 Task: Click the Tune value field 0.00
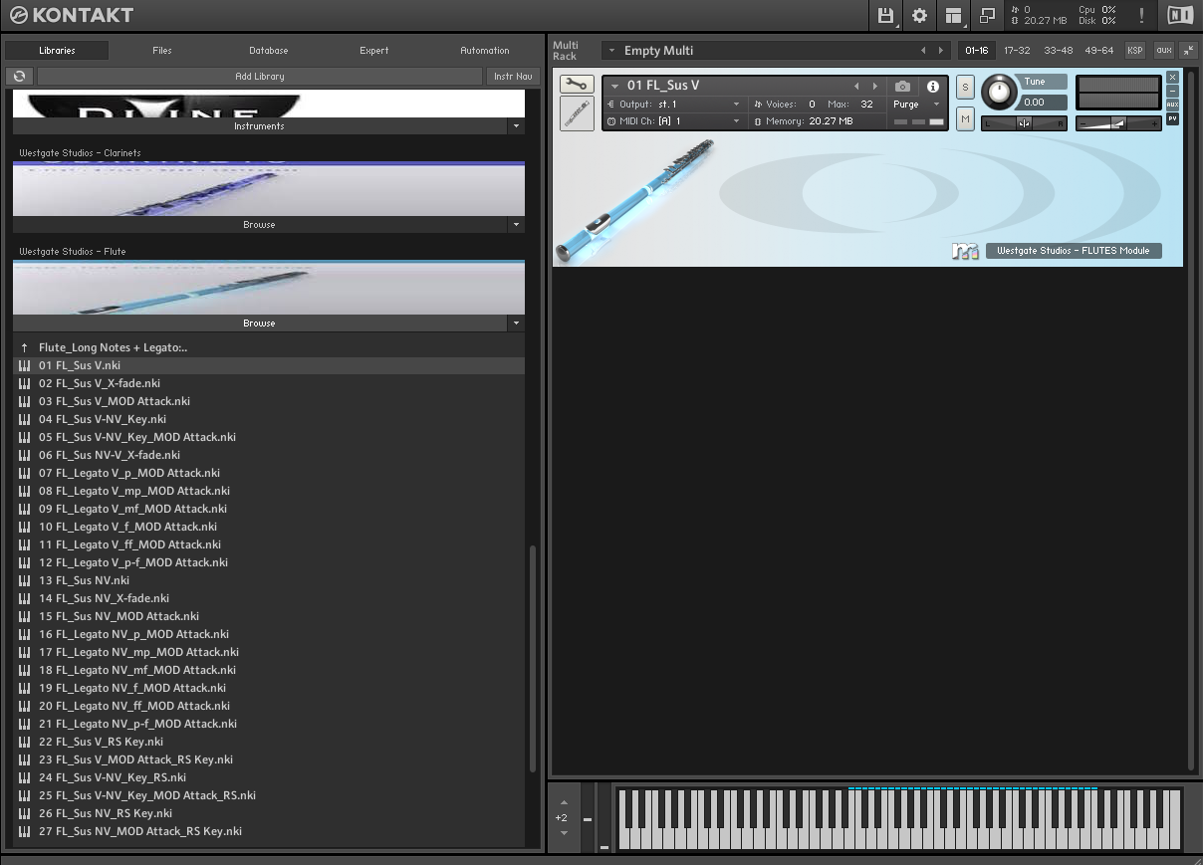(1044, 102)
